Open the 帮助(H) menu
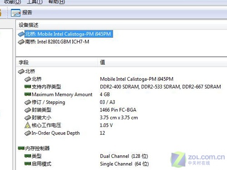 click(x=57, y=2)
